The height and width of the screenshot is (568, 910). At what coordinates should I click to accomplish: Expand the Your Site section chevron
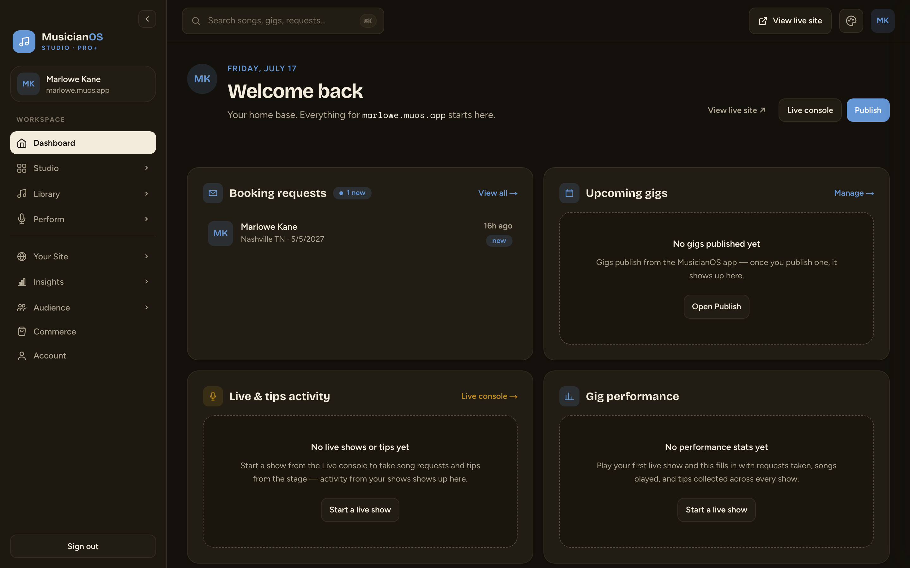click(147, 256)
